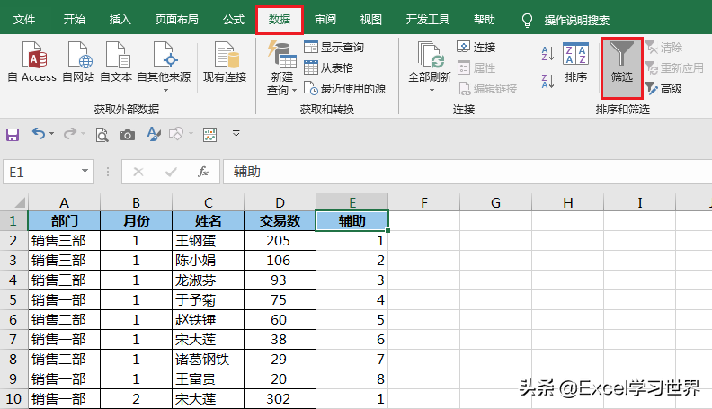Sort descending Z to A
This screenshot has width=712, height=409.
point(547,81)
